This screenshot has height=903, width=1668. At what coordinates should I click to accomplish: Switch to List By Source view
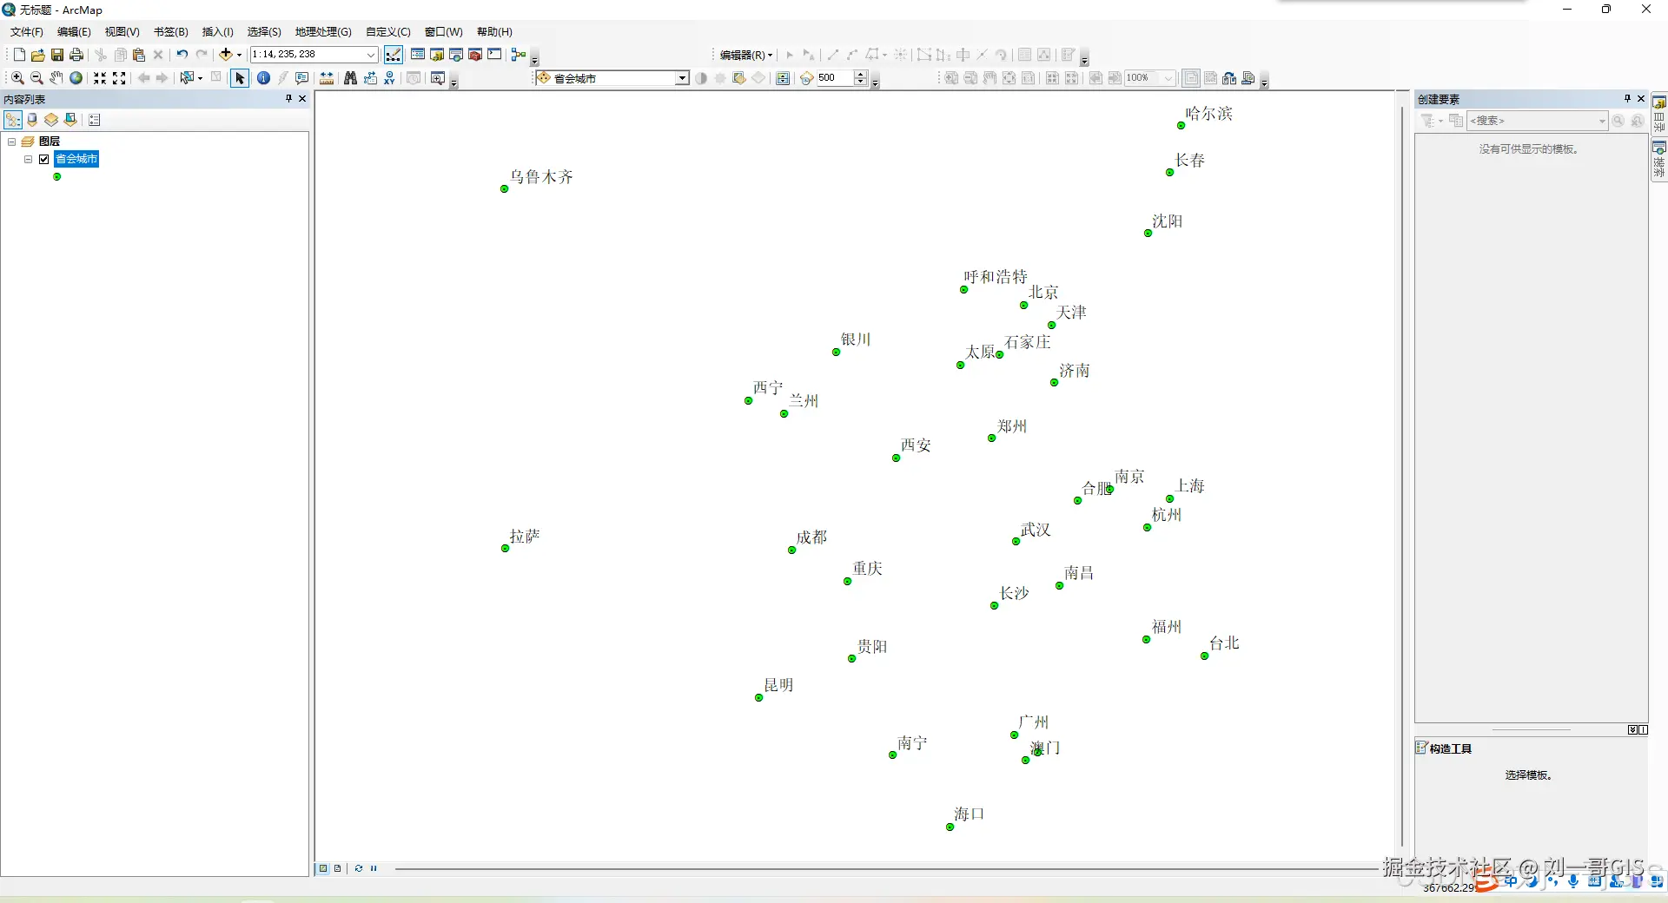[32, 120]
